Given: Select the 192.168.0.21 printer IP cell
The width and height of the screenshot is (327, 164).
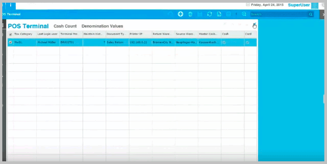Looking at the screenshot, I should coord(141,42).
